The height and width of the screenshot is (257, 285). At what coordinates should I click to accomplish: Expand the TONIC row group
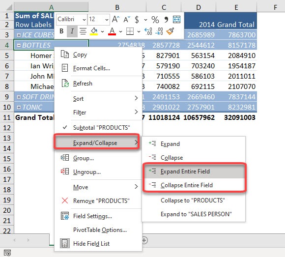coord(19,107)
